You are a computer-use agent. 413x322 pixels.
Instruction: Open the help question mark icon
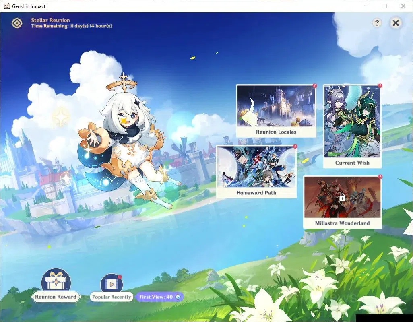[x=377, y=23]
